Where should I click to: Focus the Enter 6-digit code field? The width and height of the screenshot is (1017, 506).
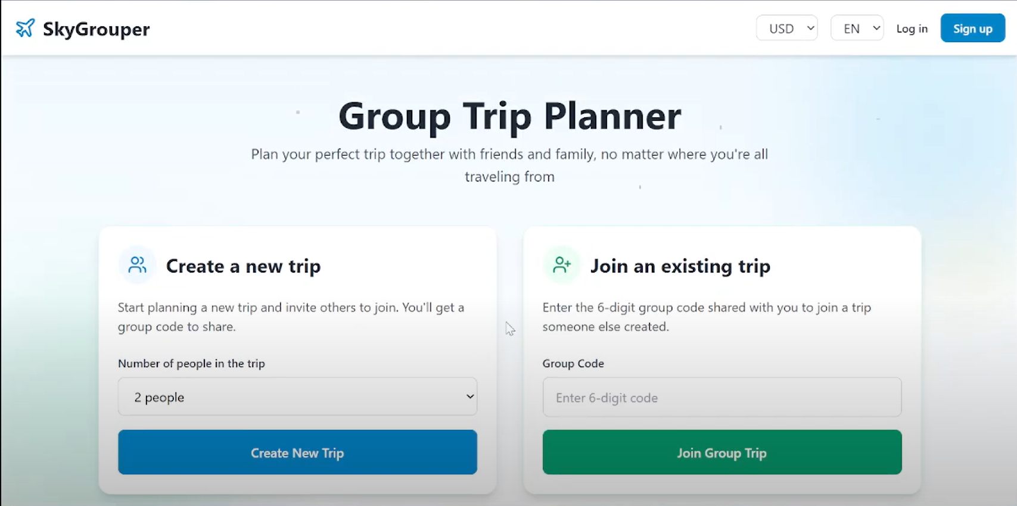(721, 397)
